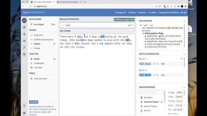Click the regular expressions site logo
This screenshot has height=116, width=207.
(x=34, y=12)
